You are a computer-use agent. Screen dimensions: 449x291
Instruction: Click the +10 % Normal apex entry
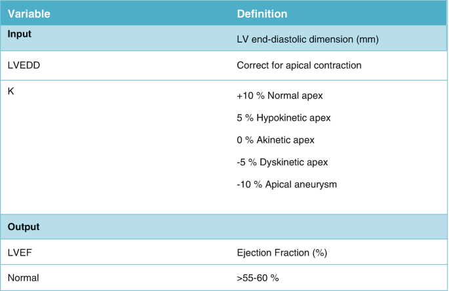[280, 96]
